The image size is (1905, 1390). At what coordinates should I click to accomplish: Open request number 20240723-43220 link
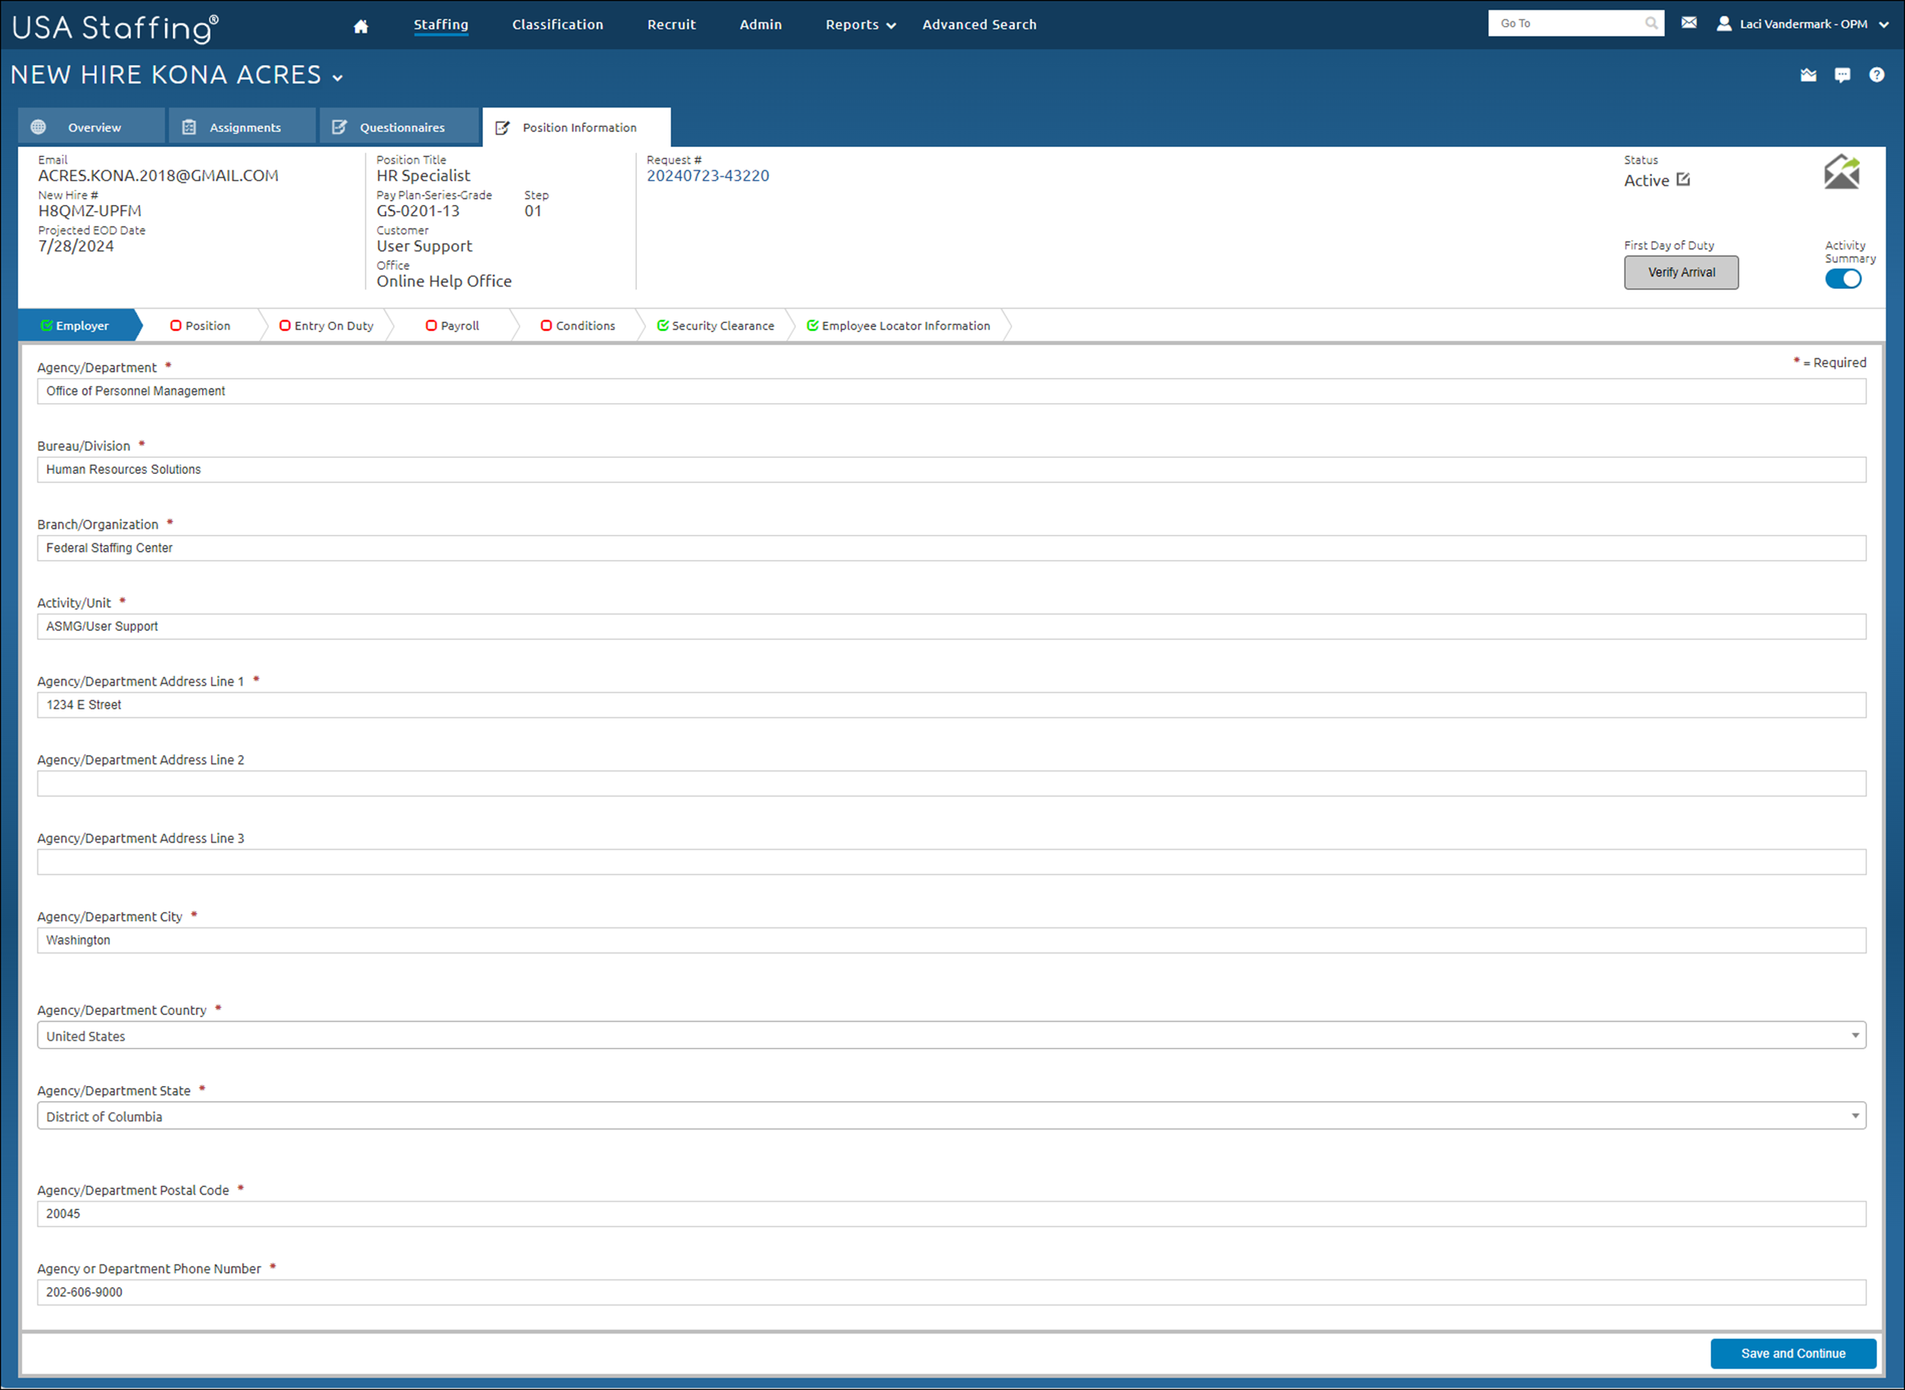708,176
